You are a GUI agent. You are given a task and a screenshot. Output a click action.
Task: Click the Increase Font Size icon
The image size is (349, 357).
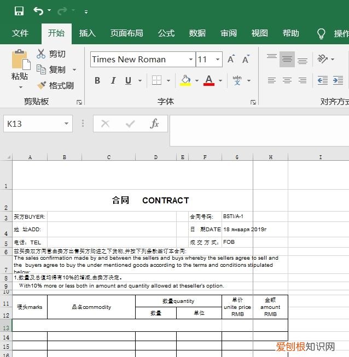coord(231,59)
